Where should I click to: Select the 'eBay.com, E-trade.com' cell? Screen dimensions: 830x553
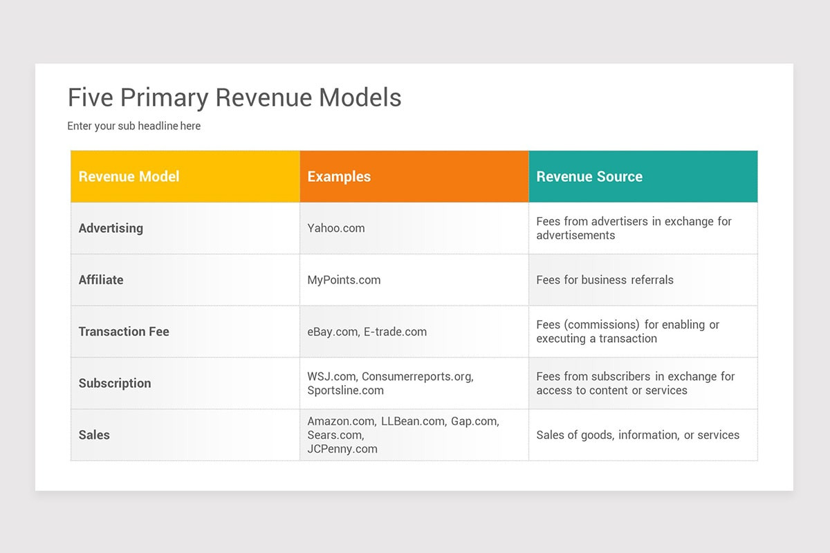pyautogui.click(x=365, y=331)
